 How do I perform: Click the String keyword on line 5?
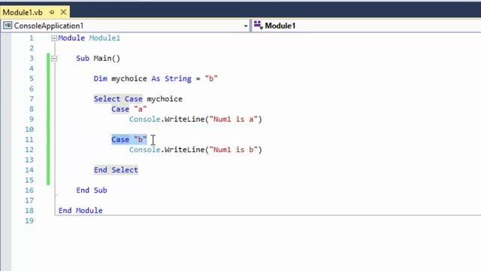coord(178,78)
